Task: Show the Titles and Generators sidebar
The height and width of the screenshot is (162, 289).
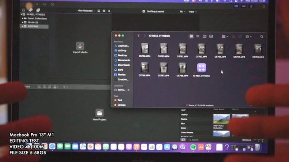Action: [x=38, y=10]
